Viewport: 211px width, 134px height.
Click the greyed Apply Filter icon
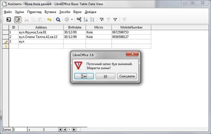tap(108, 20)
